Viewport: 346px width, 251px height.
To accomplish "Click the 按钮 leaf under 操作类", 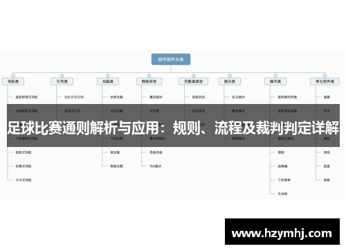I will (281, 153).
